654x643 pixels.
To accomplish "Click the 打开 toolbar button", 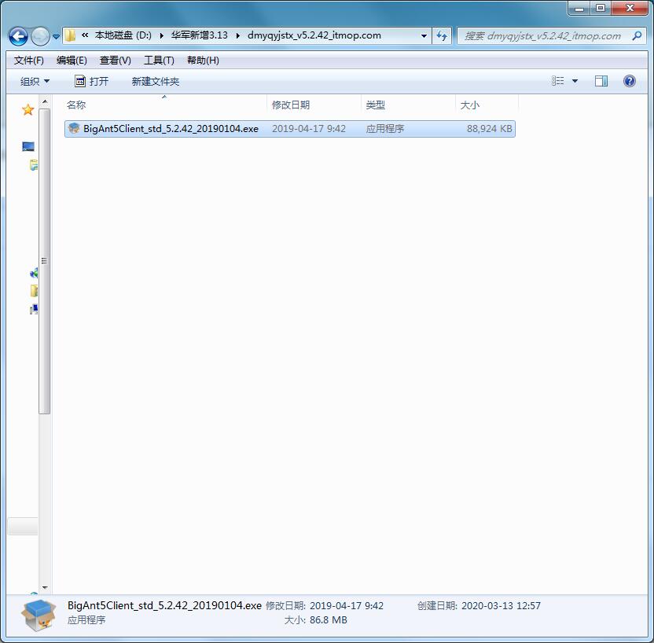I will click(91, 81).
